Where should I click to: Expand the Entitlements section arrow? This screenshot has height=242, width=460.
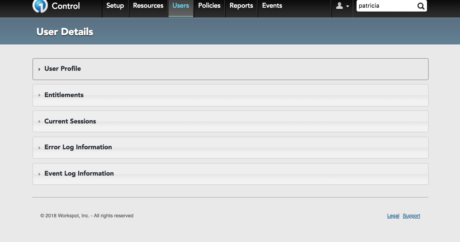(39, 95)
